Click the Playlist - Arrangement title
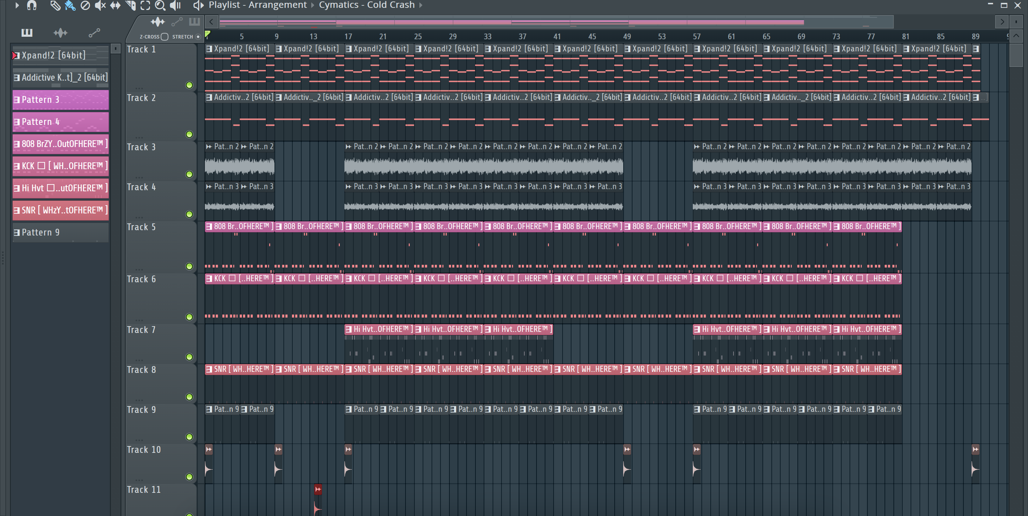Viewport: 1028px width, 516px height. point(258,5)
